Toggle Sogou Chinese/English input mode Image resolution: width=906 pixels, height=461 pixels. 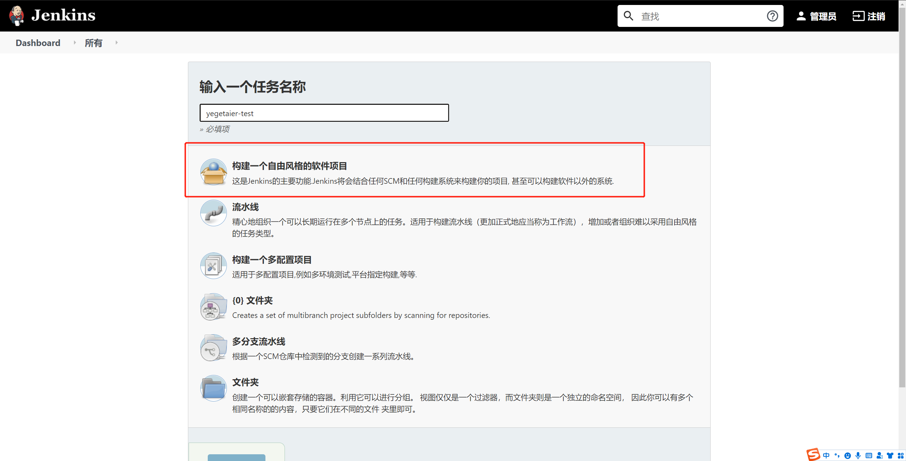[x=826, y=455]
